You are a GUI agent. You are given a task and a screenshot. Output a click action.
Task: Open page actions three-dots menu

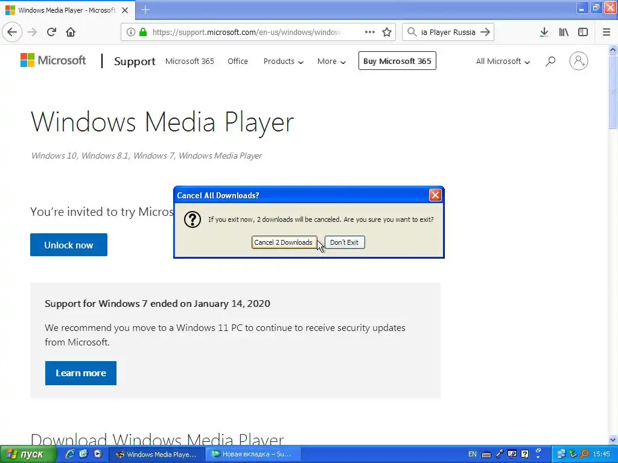[370, 32]
